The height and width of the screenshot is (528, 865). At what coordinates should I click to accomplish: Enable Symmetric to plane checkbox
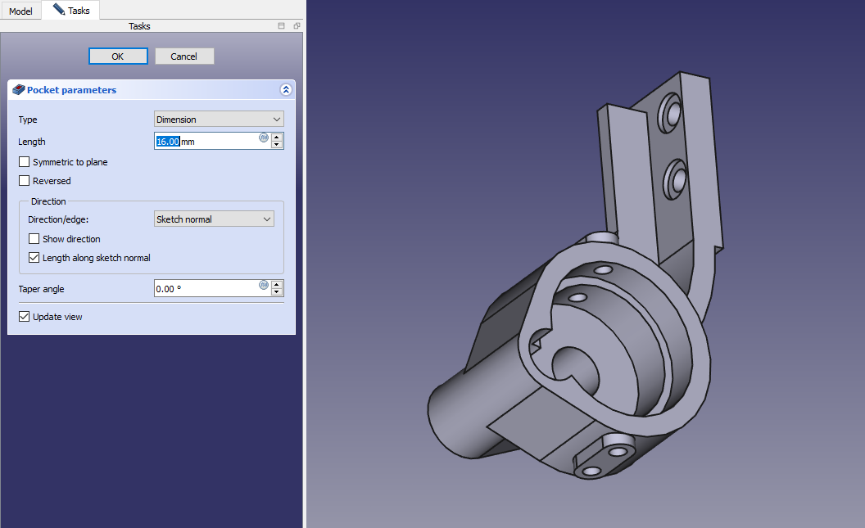click(25, 162)
